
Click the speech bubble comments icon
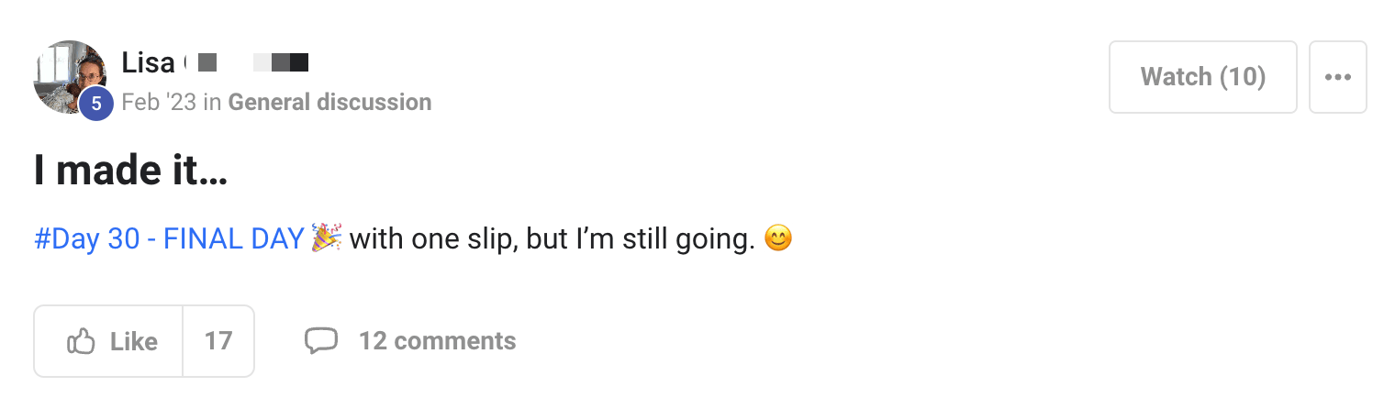click(321, 341)
